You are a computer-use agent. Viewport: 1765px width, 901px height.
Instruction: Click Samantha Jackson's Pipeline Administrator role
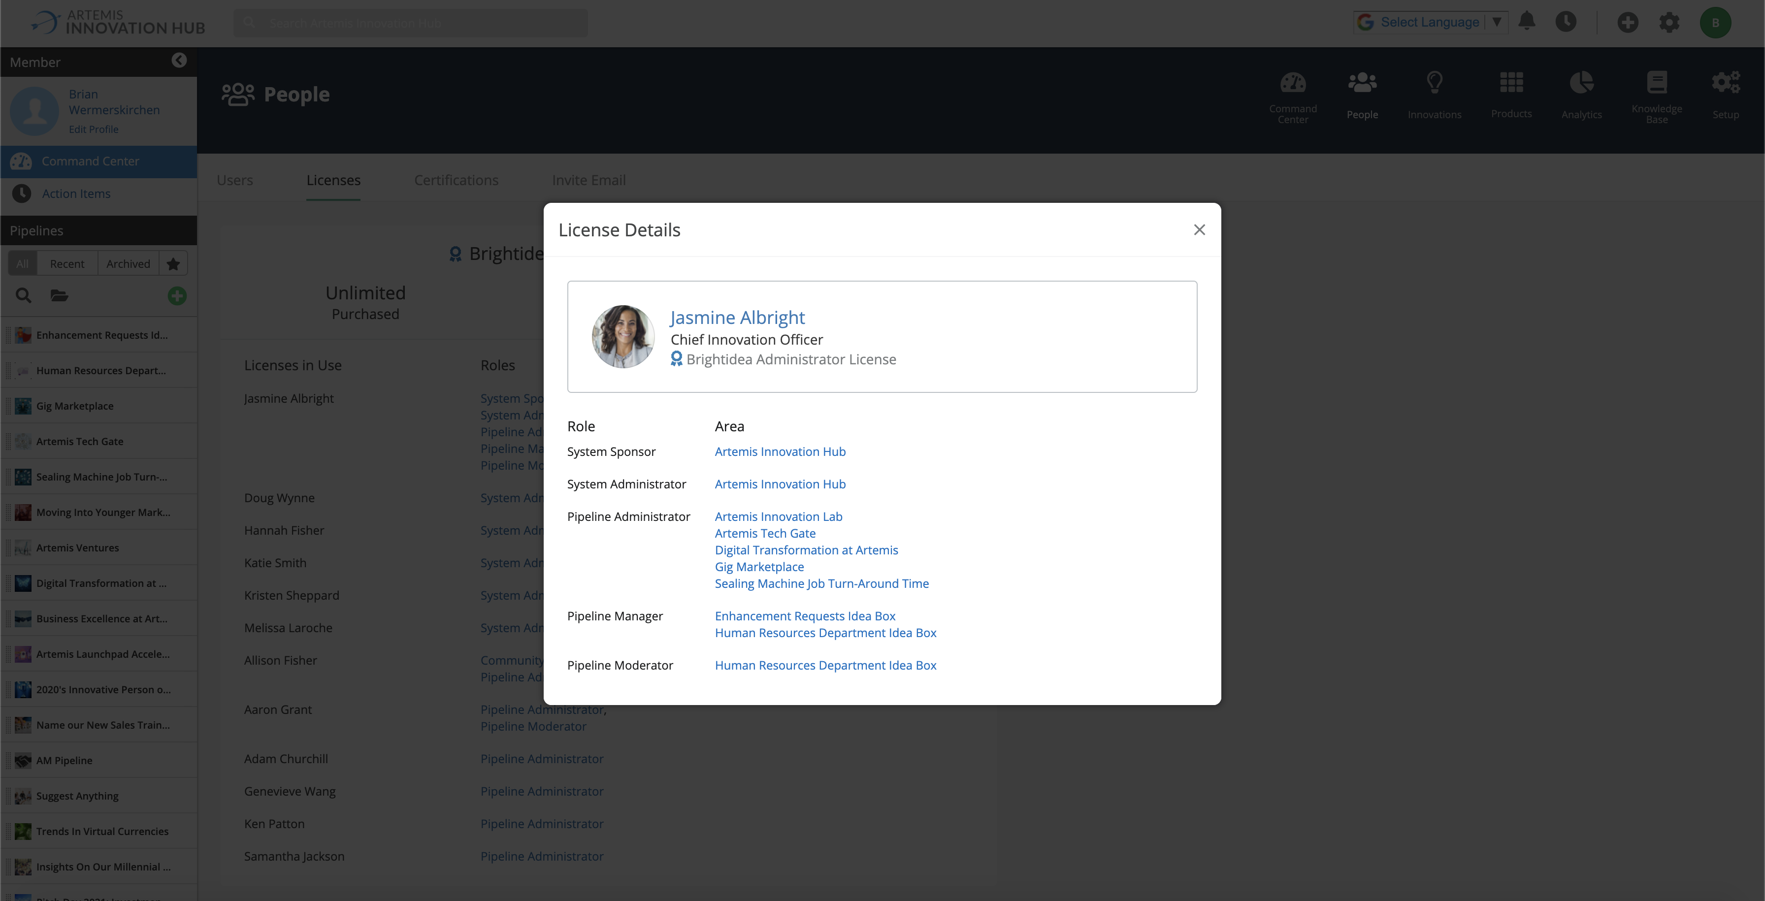click(x=542, y=856)
